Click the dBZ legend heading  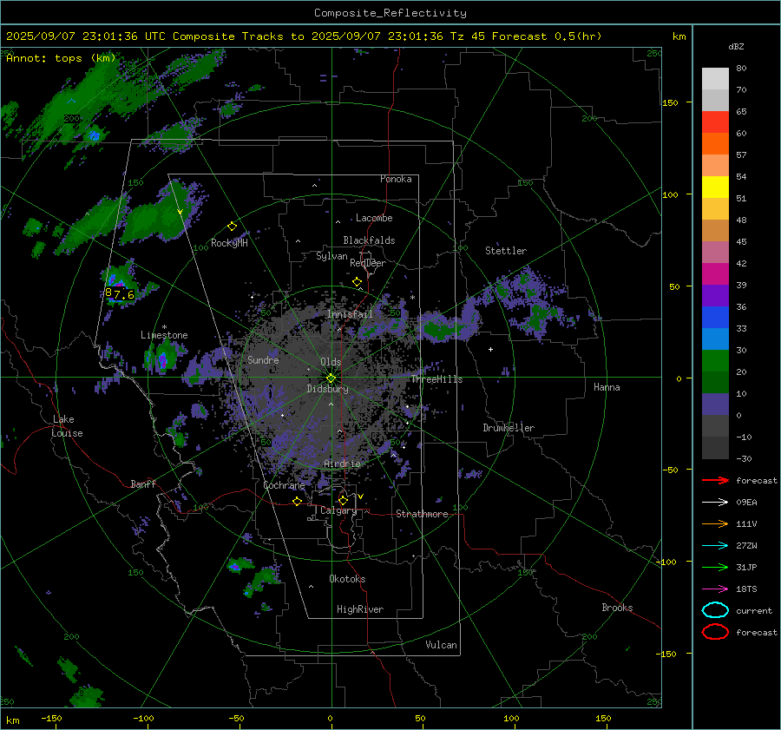736,47
